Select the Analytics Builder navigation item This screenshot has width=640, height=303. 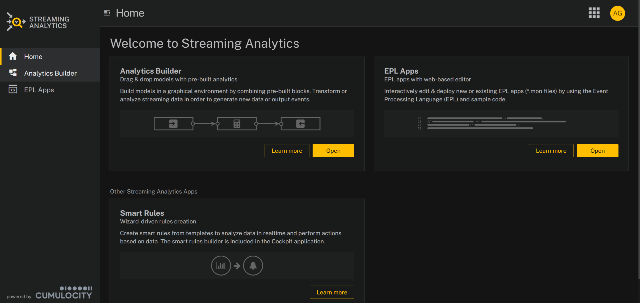click(x=50, y=73)
